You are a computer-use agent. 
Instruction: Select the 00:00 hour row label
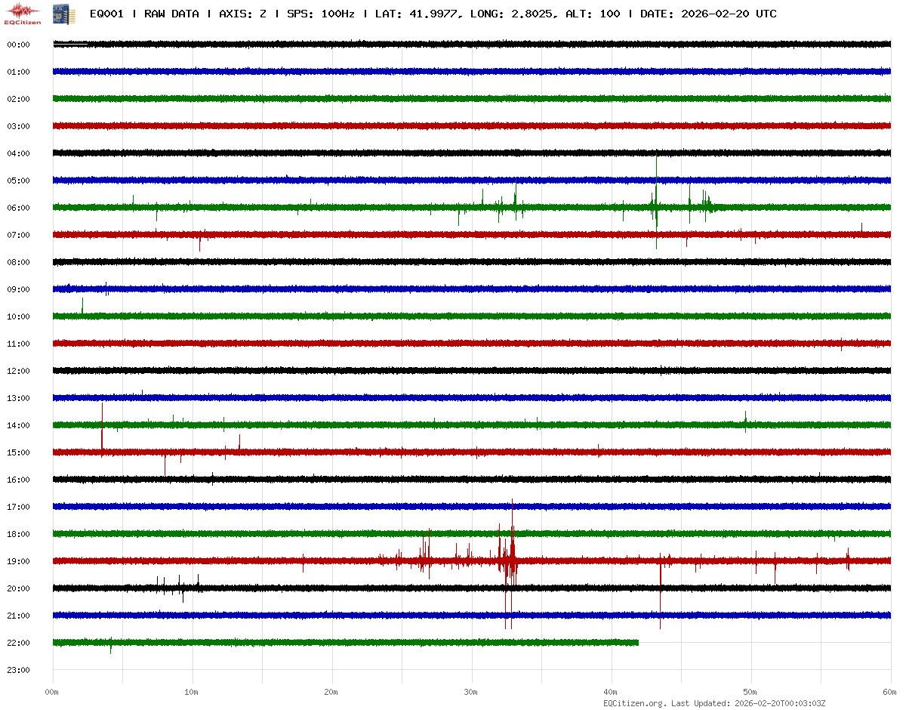18,45
